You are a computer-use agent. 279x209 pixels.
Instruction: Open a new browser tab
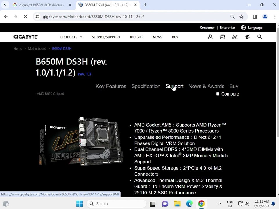tap(145, 5)
